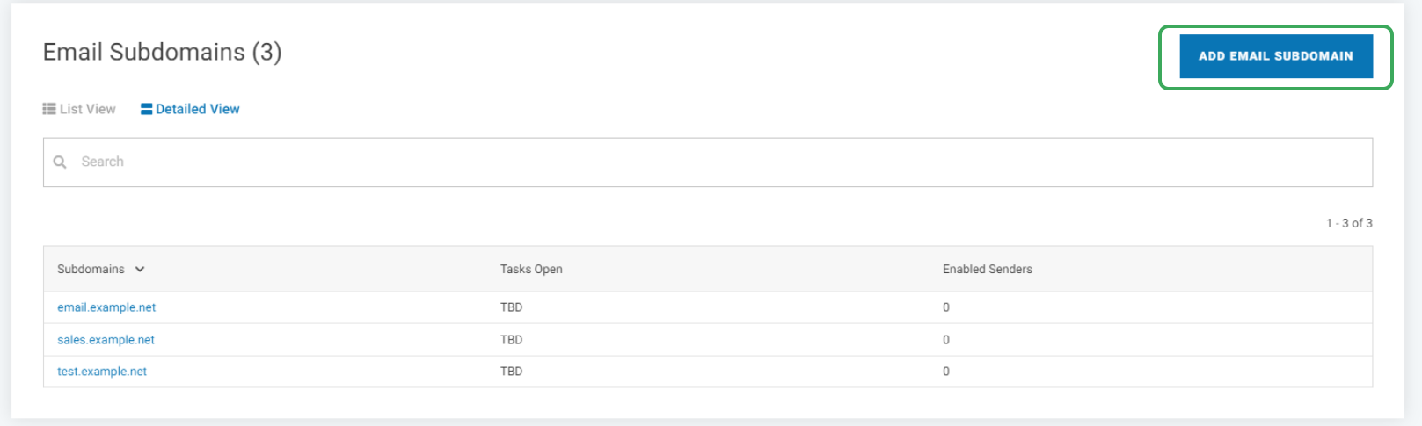Click the Tasks Open column header
The image size is (1422, 426).
[531, 270]
